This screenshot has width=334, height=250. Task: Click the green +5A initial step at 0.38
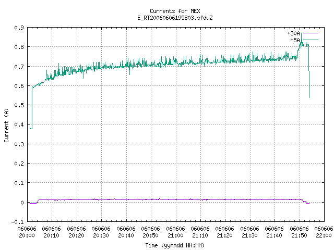click(31, 129)
